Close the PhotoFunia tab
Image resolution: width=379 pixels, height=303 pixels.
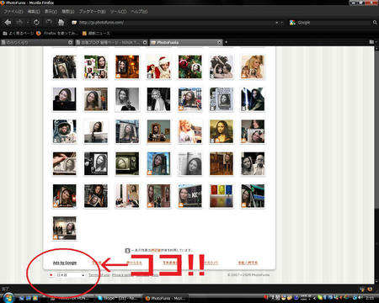220,42
